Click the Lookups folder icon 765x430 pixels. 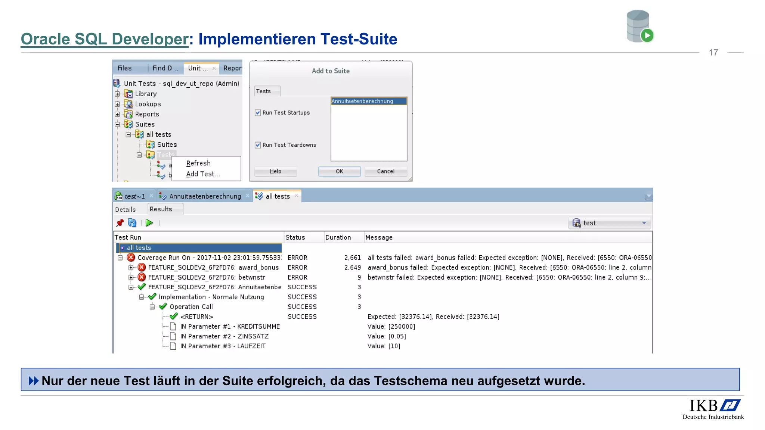click(128, 104)
